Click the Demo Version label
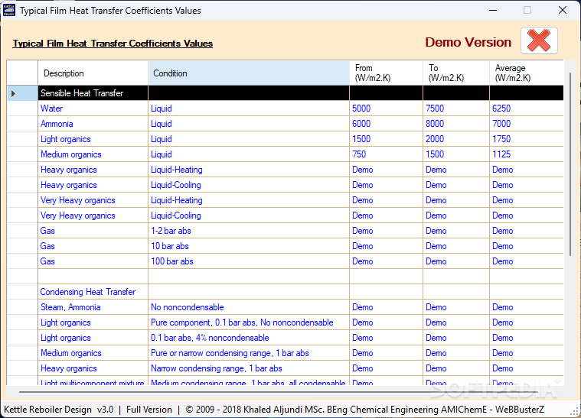This screenshot has width=581, height=418. [x=468, y=42]
